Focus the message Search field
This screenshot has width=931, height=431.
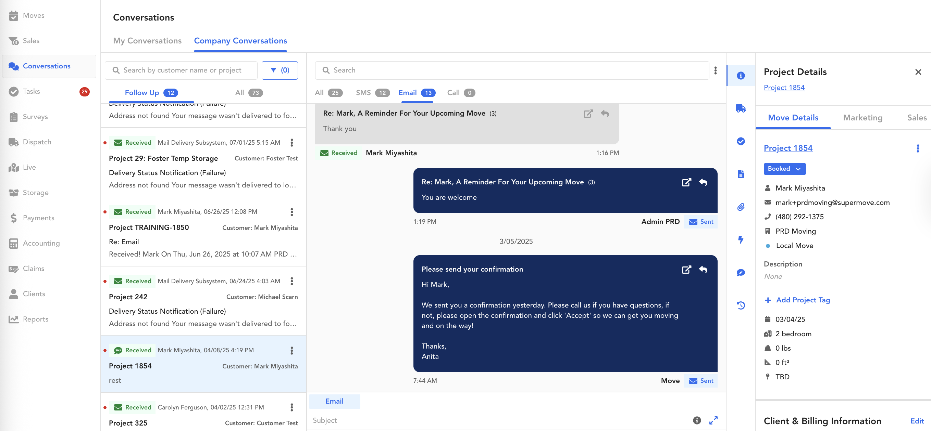pyautogui.click(x=512, y=70)
